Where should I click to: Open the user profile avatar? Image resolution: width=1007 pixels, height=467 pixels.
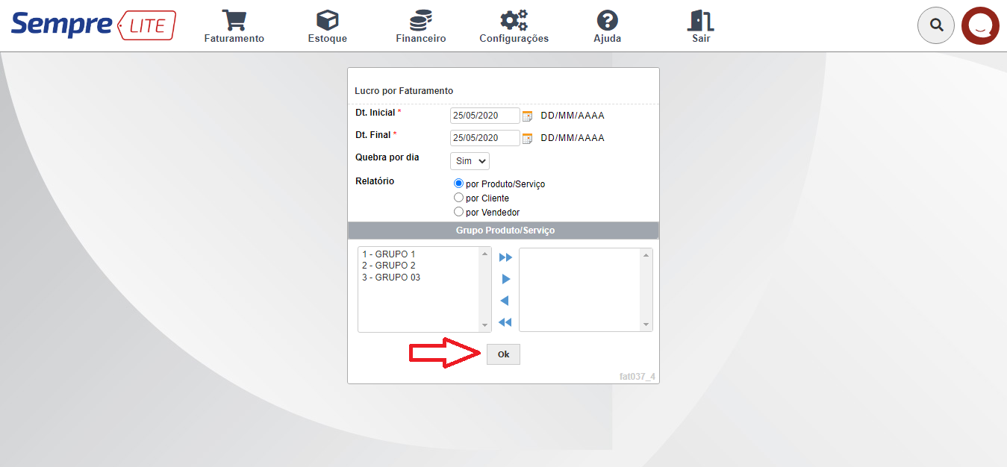pyautogui.click(x=980, y=25)
